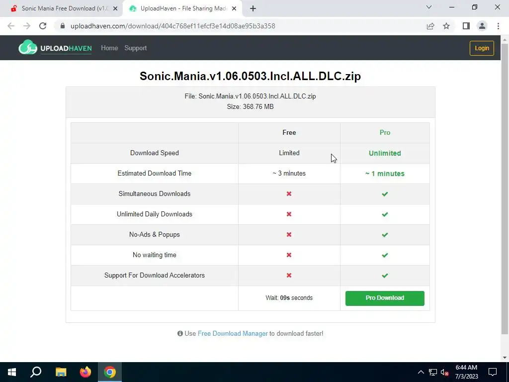Screen dimensions: 509x382
Task: Expand the tab search chevron
Action: 429,7
